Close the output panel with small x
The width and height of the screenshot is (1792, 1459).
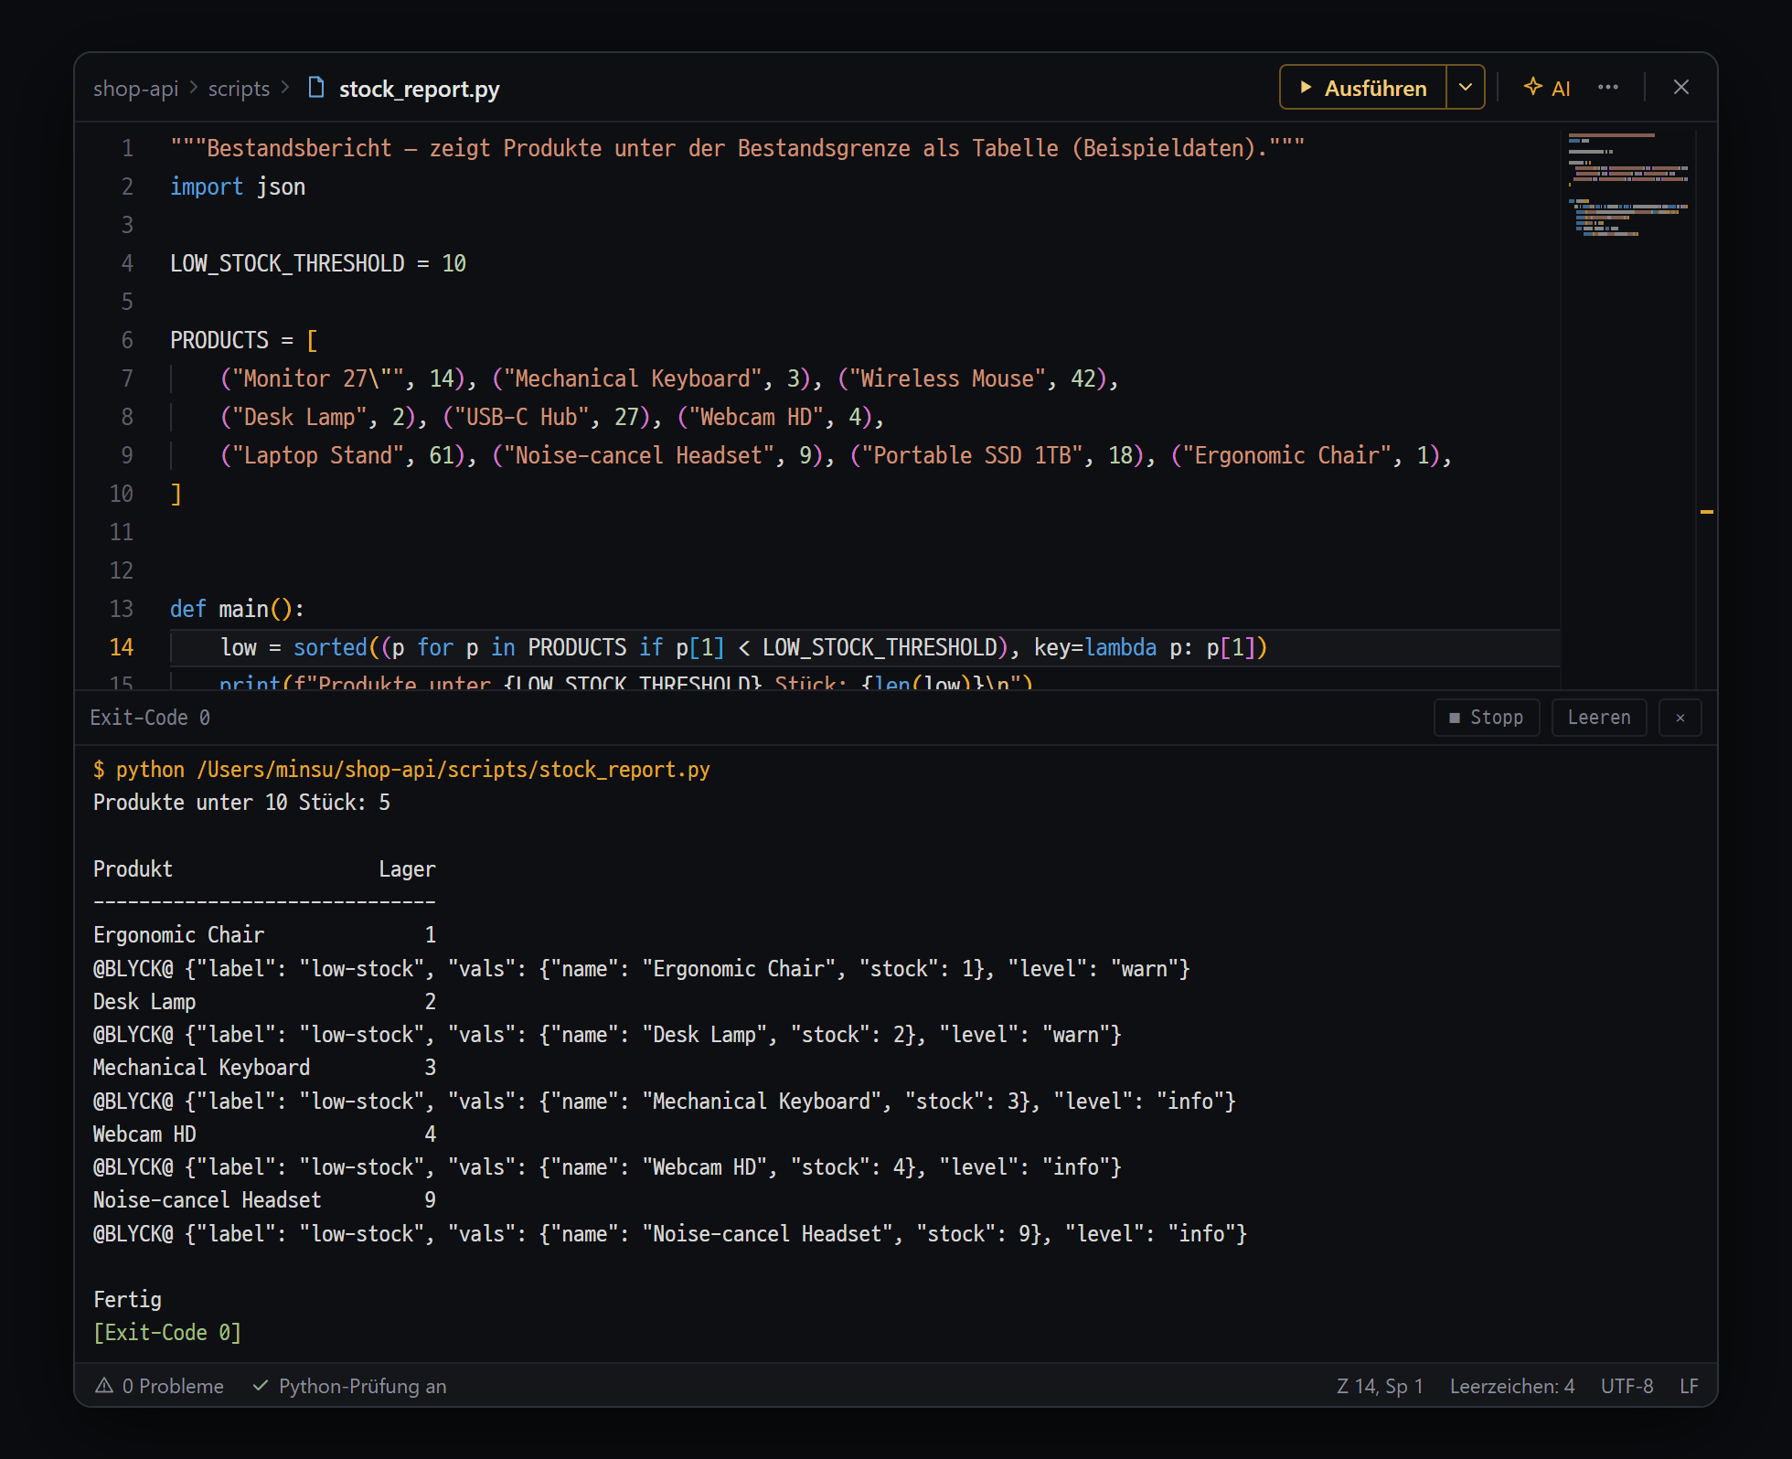[1680, 718]
